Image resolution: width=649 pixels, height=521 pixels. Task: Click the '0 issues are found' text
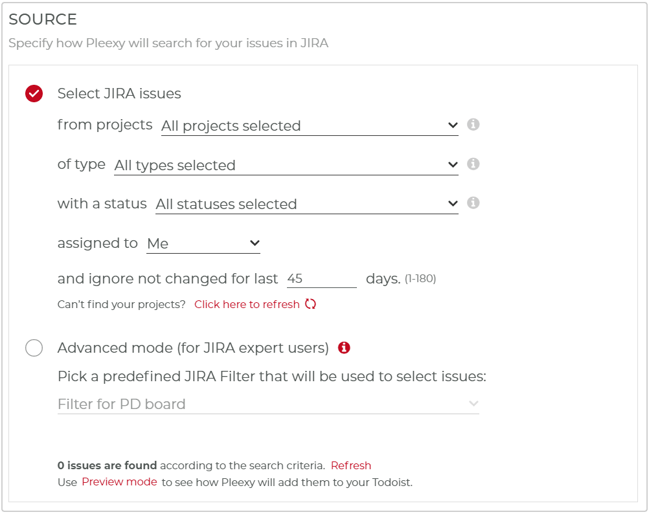(x=106, y=465)
